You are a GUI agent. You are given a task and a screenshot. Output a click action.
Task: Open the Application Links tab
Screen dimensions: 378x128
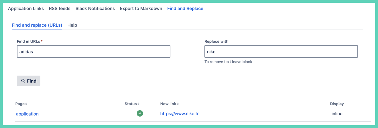pyautogui.click(x=26, y=9)
